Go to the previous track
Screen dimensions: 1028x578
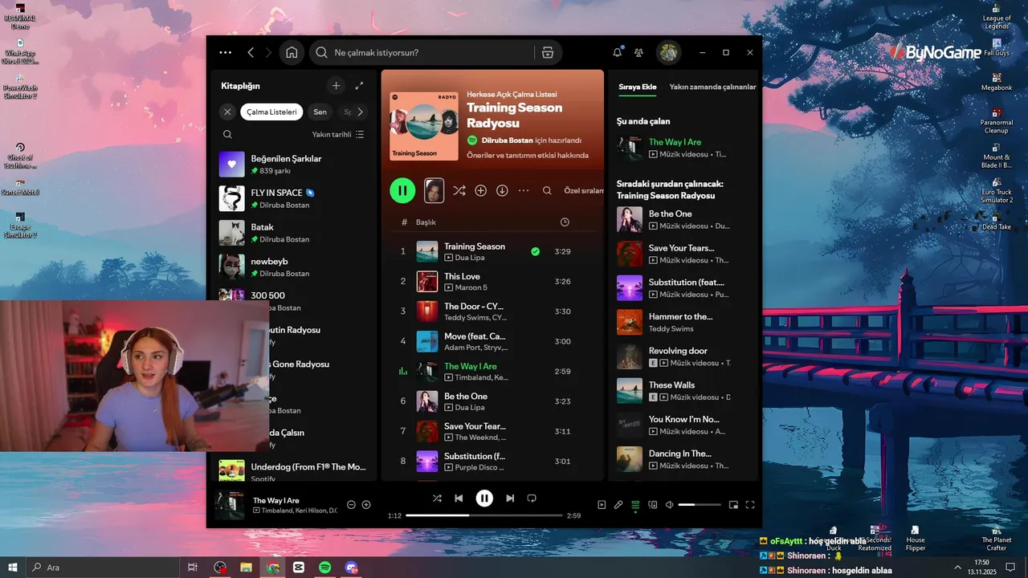coord(459,499)
